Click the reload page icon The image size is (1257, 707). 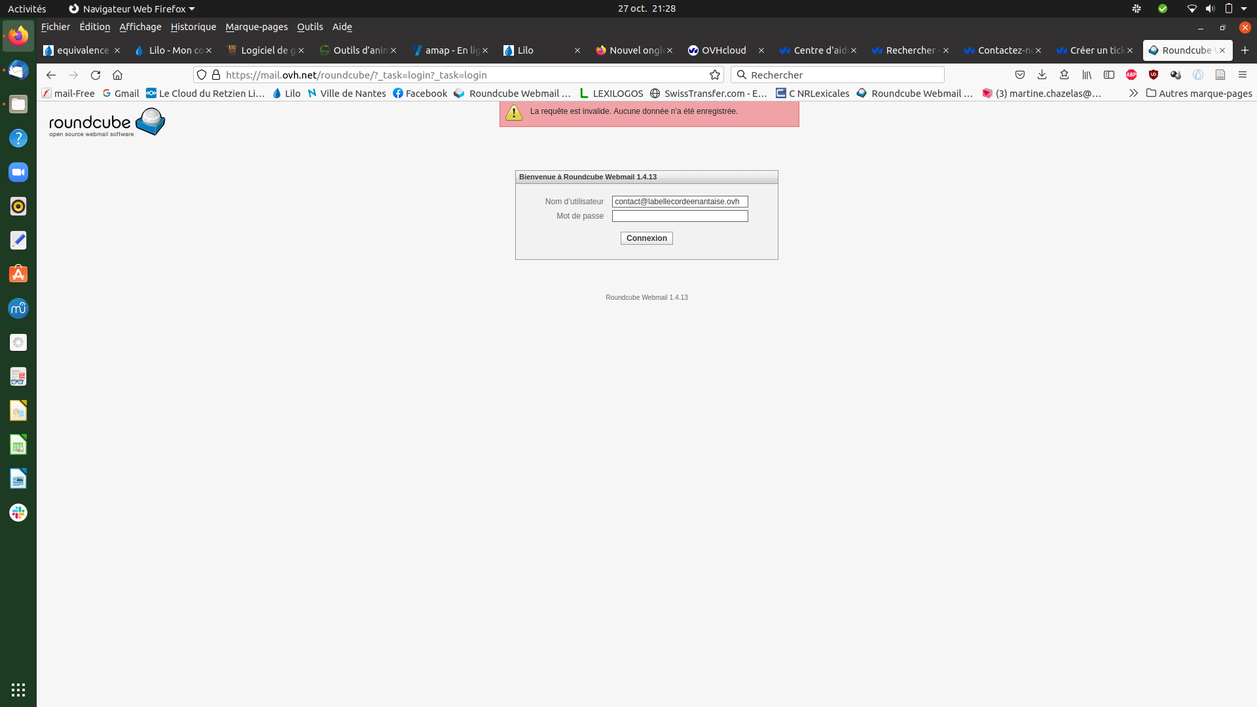click(x=96, y=75)
